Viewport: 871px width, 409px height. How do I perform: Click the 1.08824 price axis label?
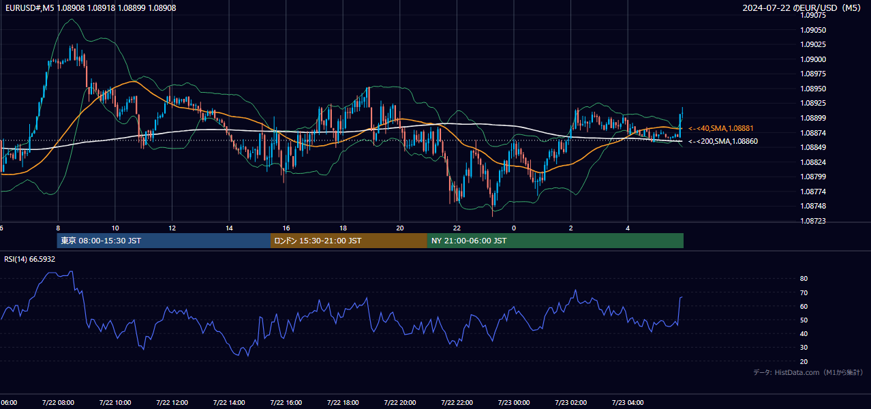(x=812, y=162)
